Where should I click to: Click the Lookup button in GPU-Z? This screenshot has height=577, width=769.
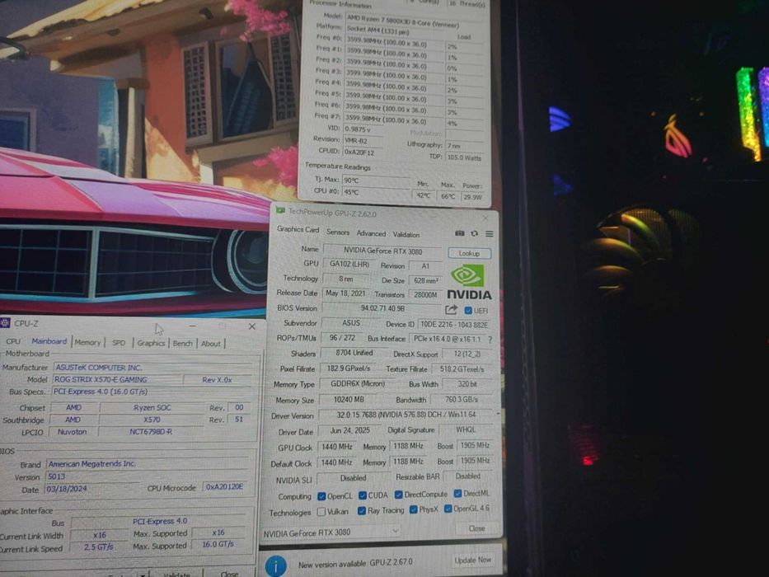click(x=469, y=253)
